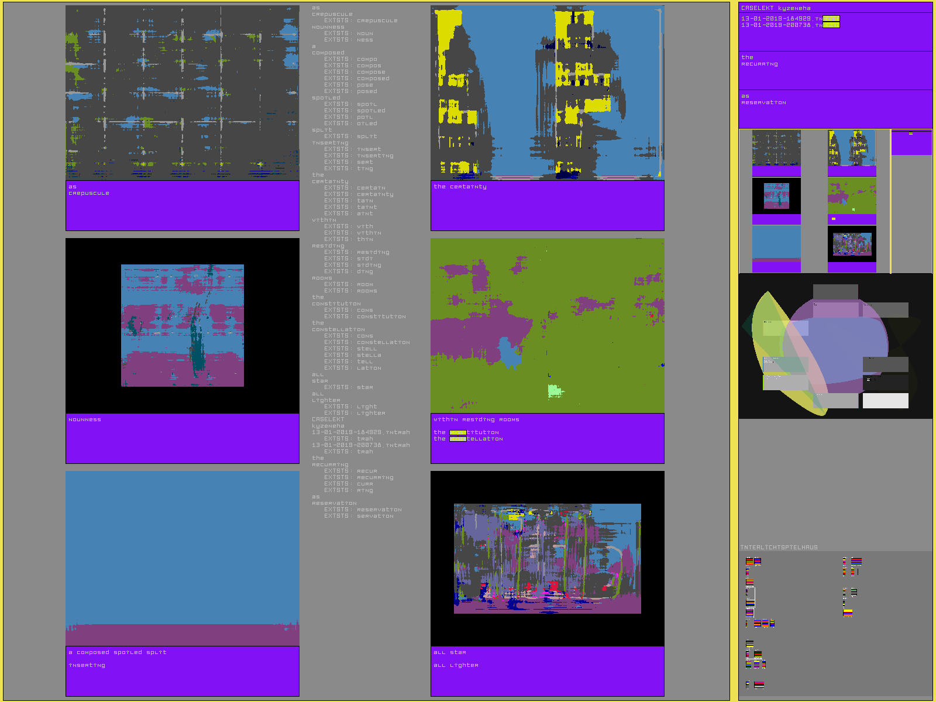Image resolution: width=936 pixels, height=702 pixels.
Task: Click the 'nounness' caption below the black-framed image
Action: (85, 419)
